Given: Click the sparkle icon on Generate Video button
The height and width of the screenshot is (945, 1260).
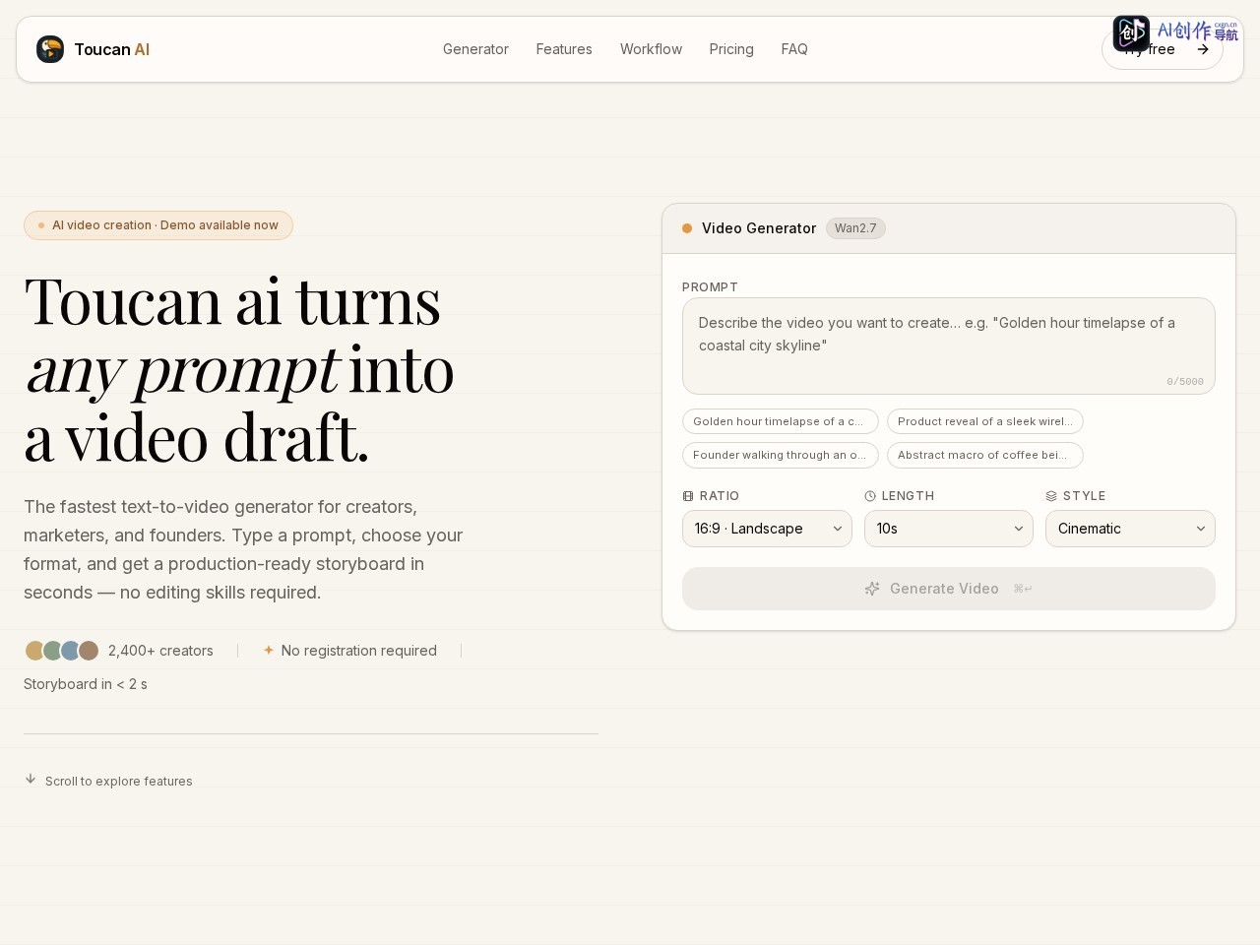Looking at the screenshot, I should pyautogui.click(x=872, y=589).
